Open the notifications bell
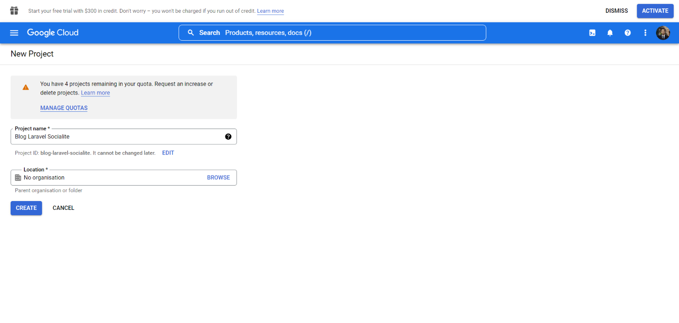679x323 pixels. coord(610,33)
